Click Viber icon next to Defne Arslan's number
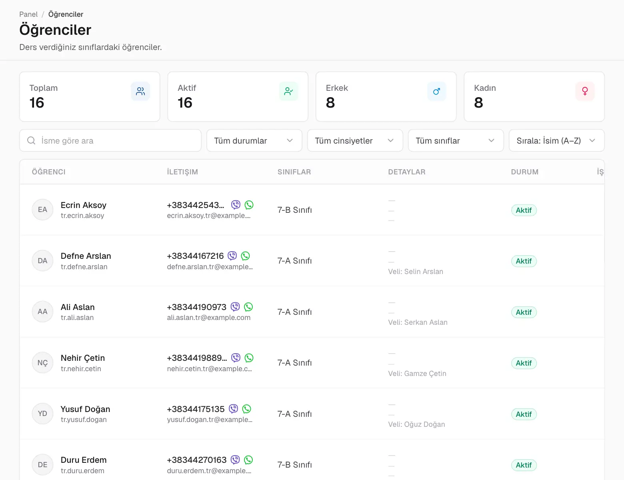This screenshot has width=624, height=480. click(x=232, y=256)
